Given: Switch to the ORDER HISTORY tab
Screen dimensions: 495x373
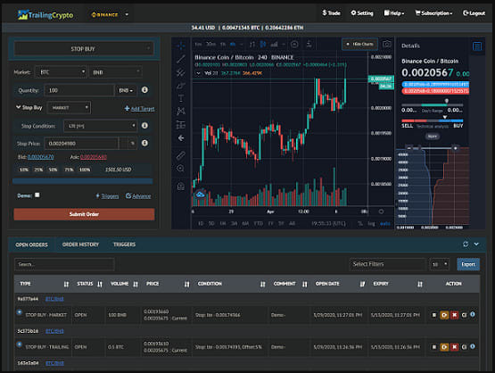Looking at the screenshot, I should point(80,245).
